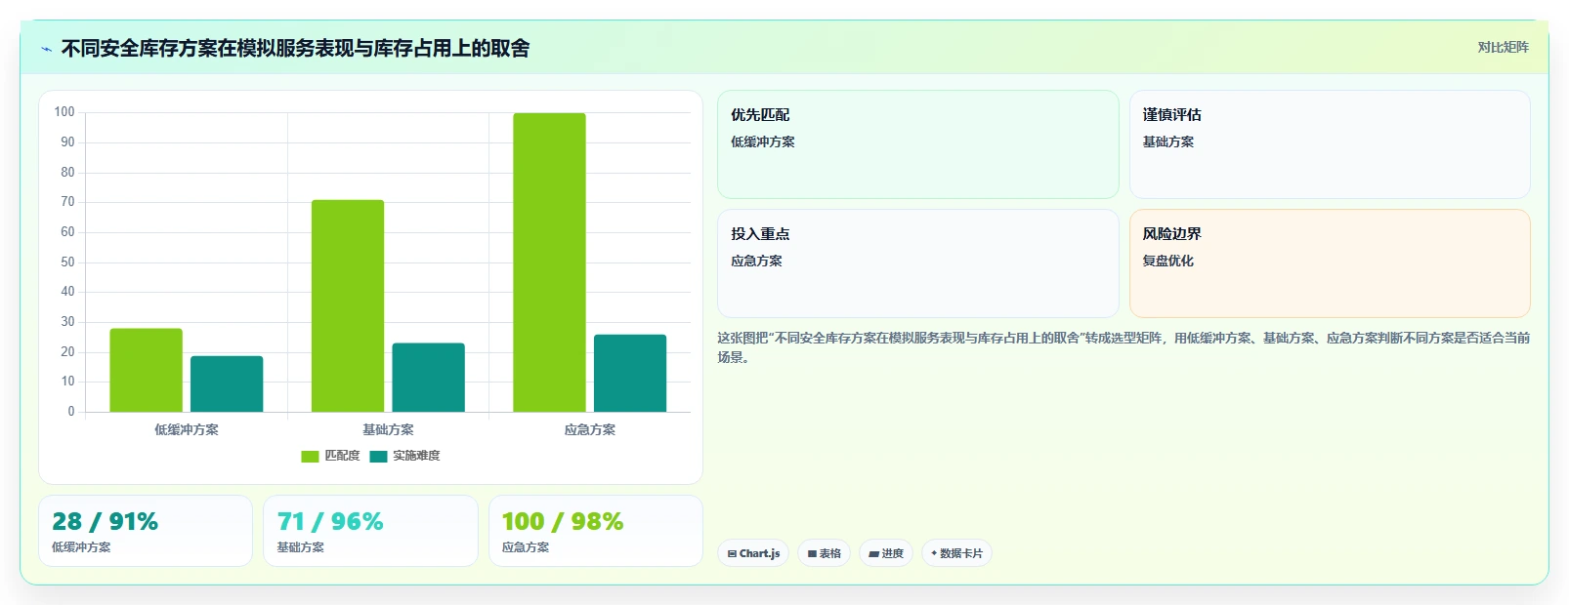This screenshot has width=1569, height=605.
Task: Click the sparkle icon in 数据卡片 chip
Action: click(934, 553)
